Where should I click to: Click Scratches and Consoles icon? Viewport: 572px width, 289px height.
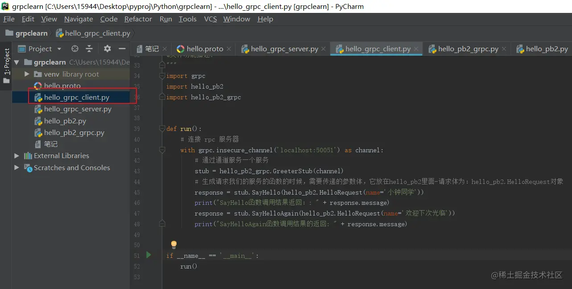[28, 168]
